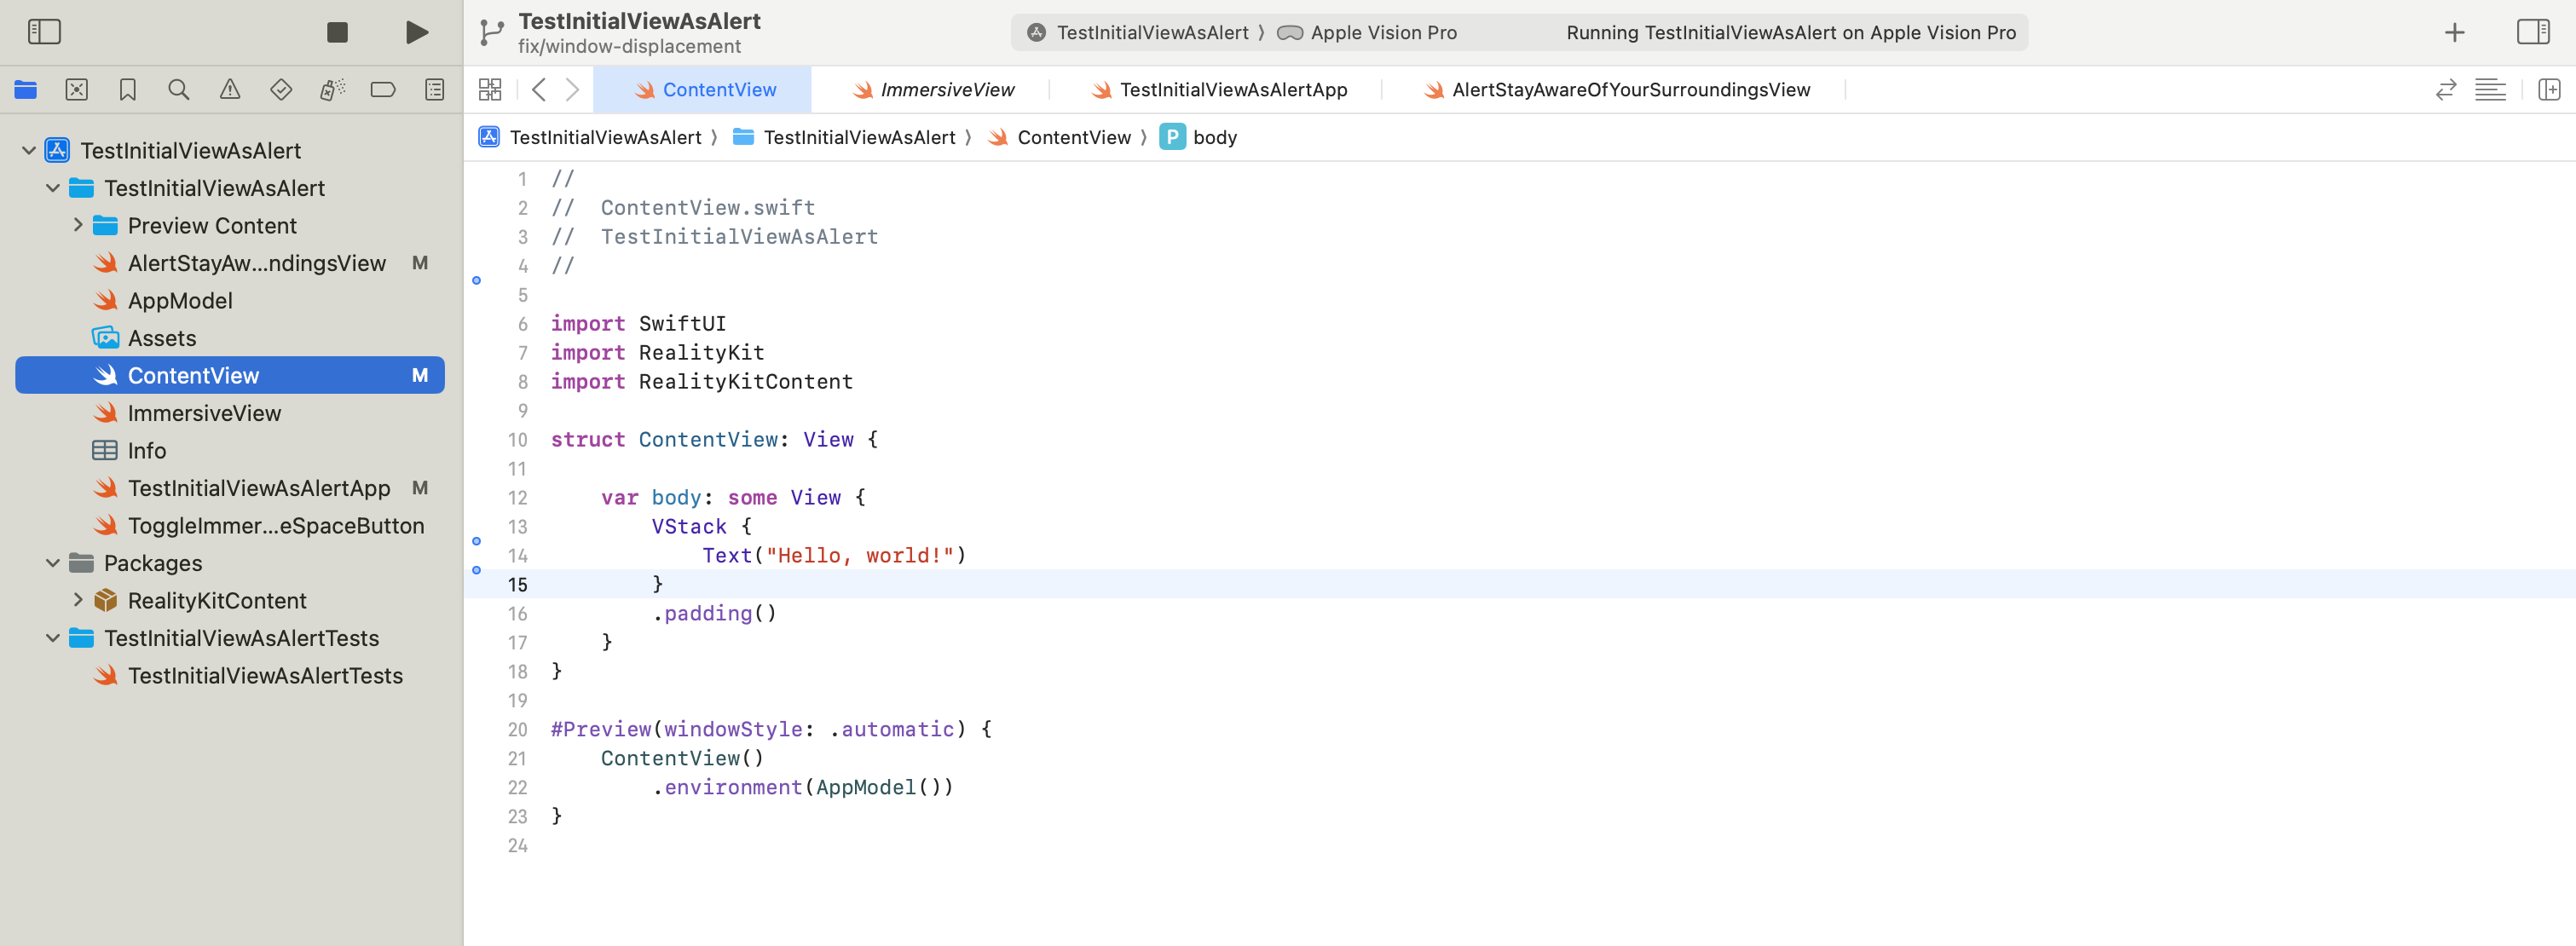The height and width of the screenshot is (946, 2576).
Task: Stop the running app
Action: pyautogui.click(x=337, y=32)
